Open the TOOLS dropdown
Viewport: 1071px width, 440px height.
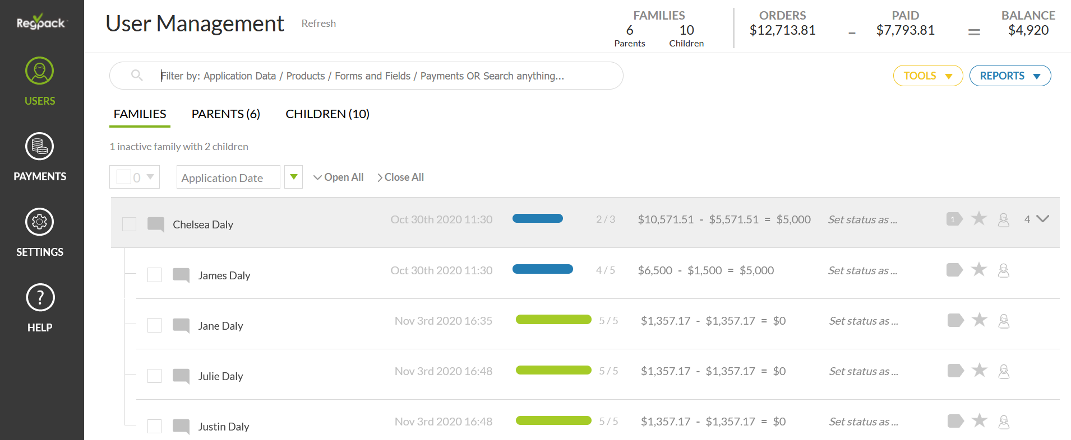[x=927, y=76]
